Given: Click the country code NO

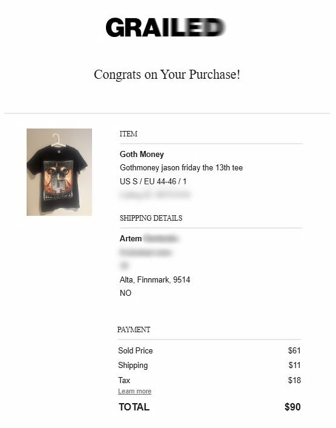Looking at the screenshot, I should coord(125,293).
